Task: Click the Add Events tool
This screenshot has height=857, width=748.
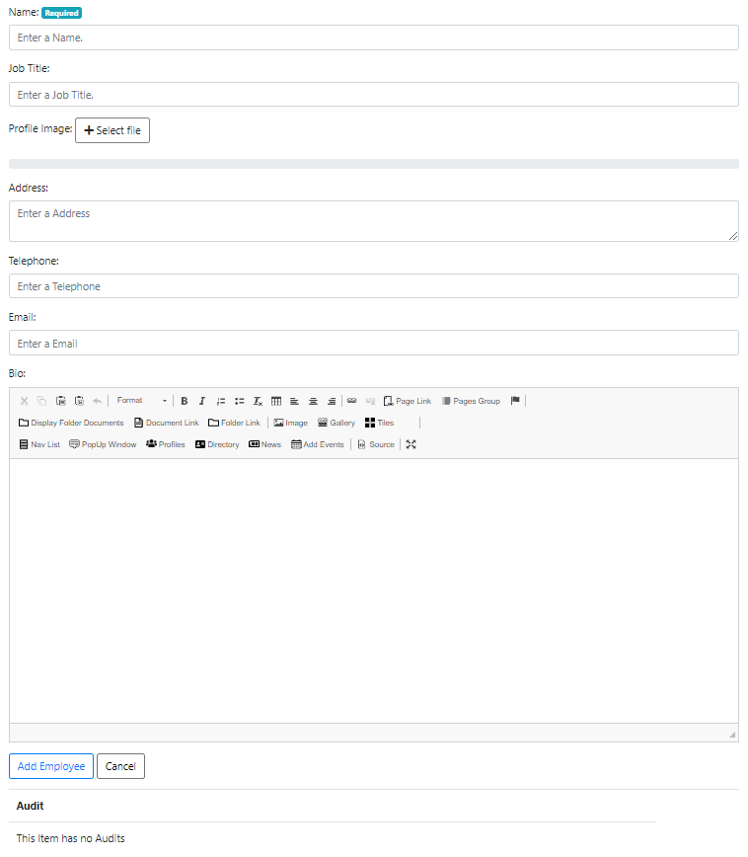Action: click(x=318, y=445)
